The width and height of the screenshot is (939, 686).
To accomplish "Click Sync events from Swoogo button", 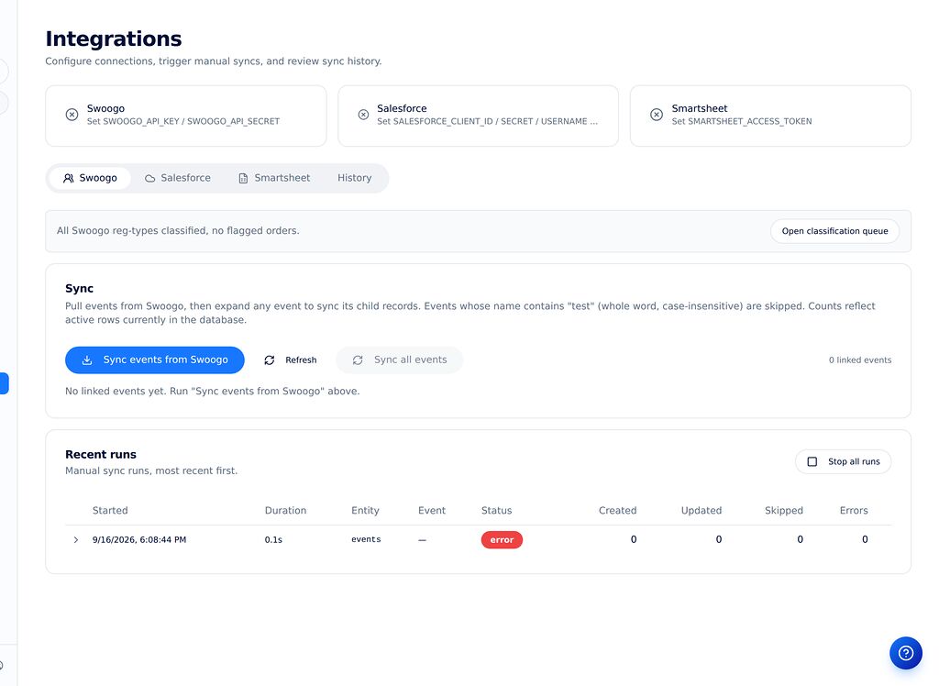I will [154, 360].
